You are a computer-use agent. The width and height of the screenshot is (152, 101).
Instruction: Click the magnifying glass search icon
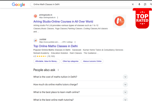151,4
